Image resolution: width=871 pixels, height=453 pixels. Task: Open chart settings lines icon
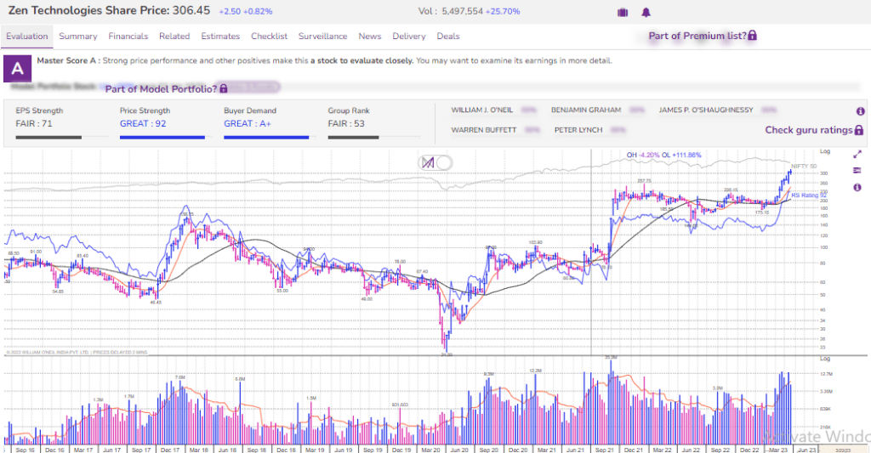point(857,171)
